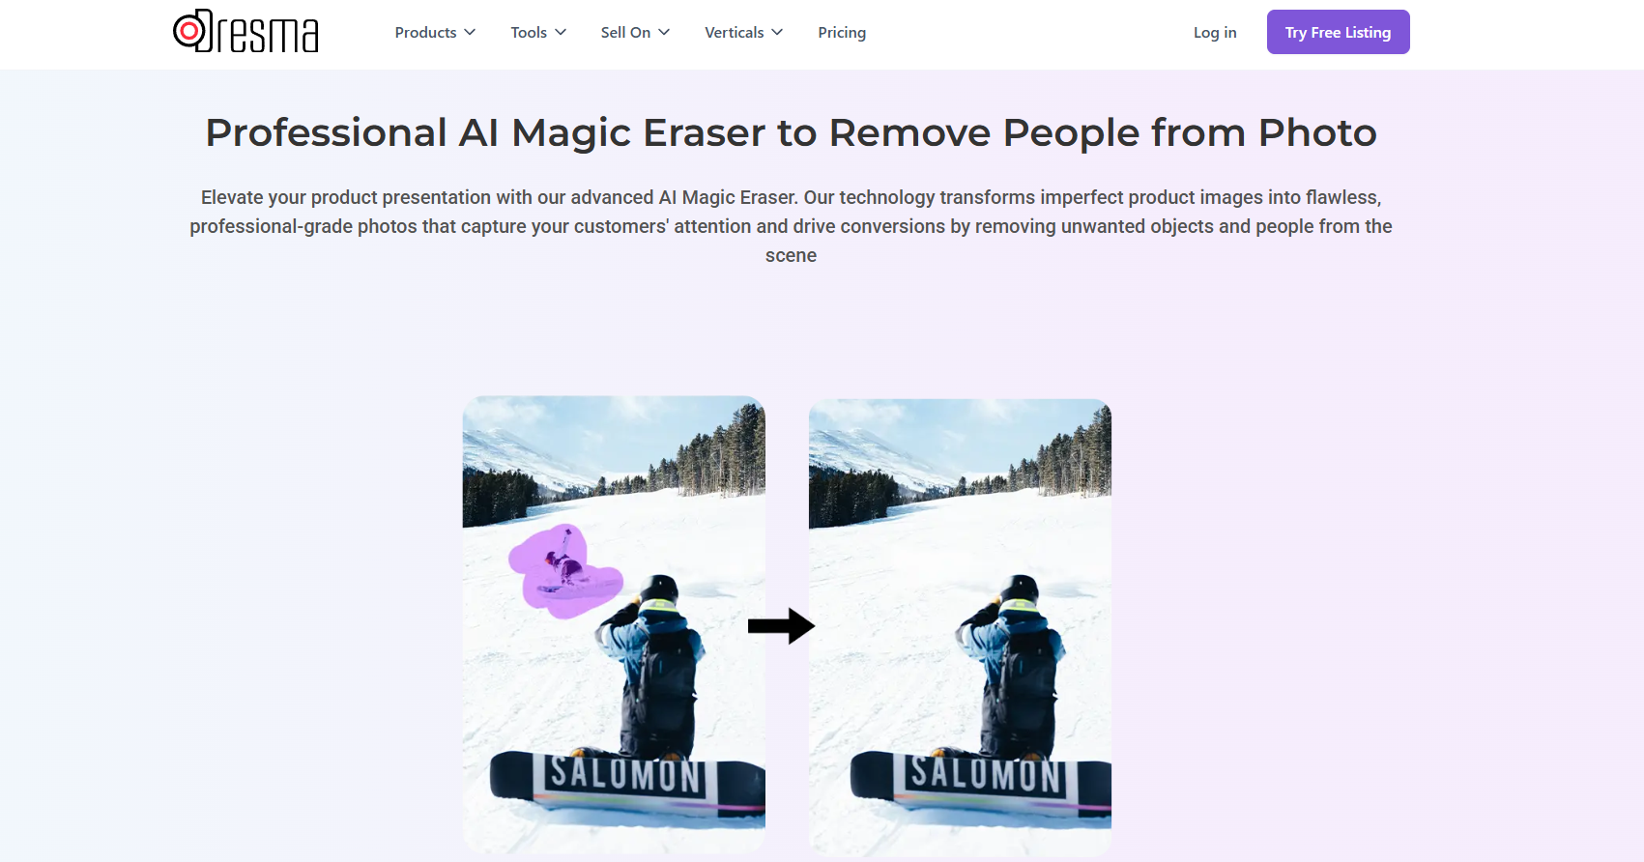The image size is (1644, 862).
Task: Expand the Sell On chevron arrow
Action: point(664,32)
